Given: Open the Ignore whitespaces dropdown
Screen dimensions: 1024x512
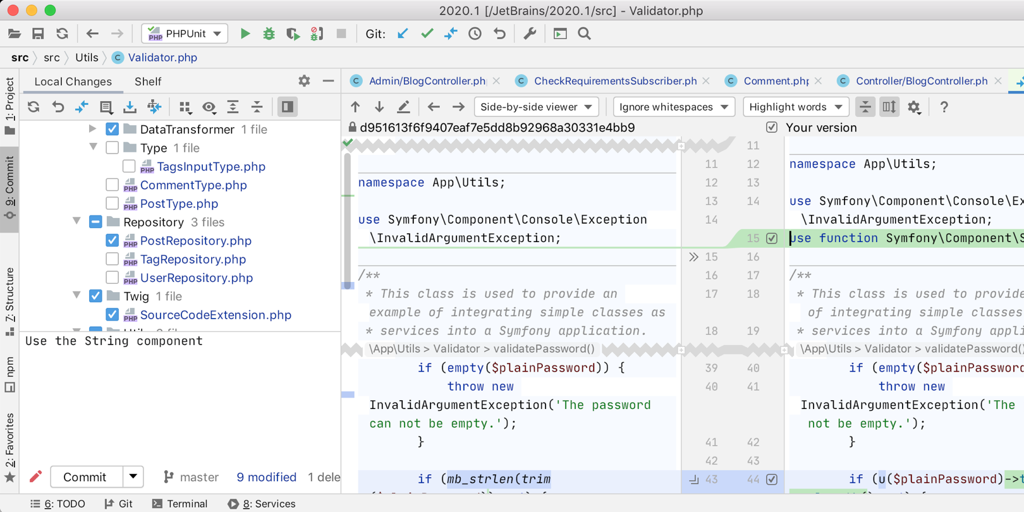Looking at the screenshot, I should (x=673, y=107).
